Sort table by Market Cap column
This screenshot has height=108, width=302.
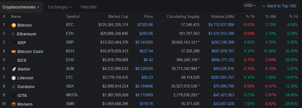[x=118, y=17]
